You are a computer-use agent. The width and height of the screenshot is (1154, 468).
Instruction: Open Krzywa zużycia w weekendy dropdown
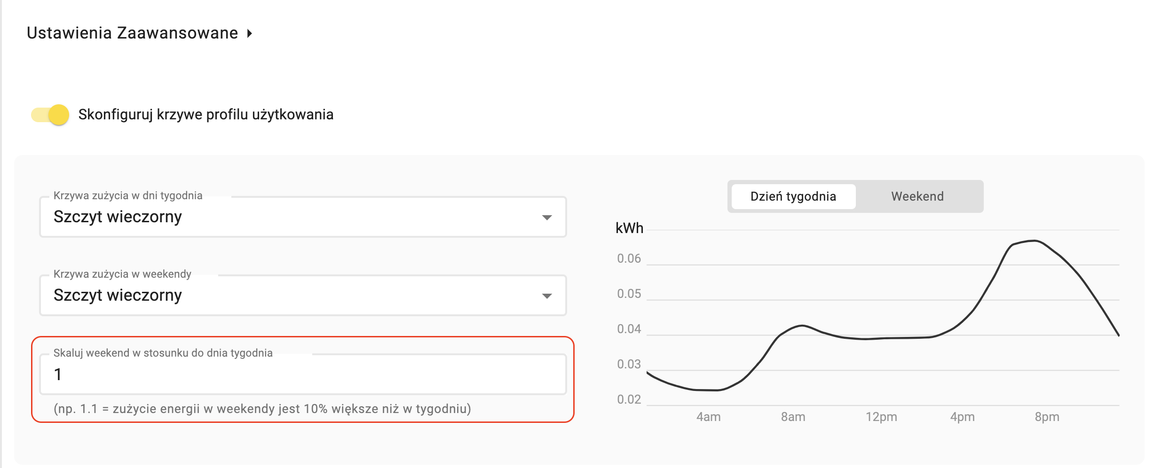click(x=303, y=296)
